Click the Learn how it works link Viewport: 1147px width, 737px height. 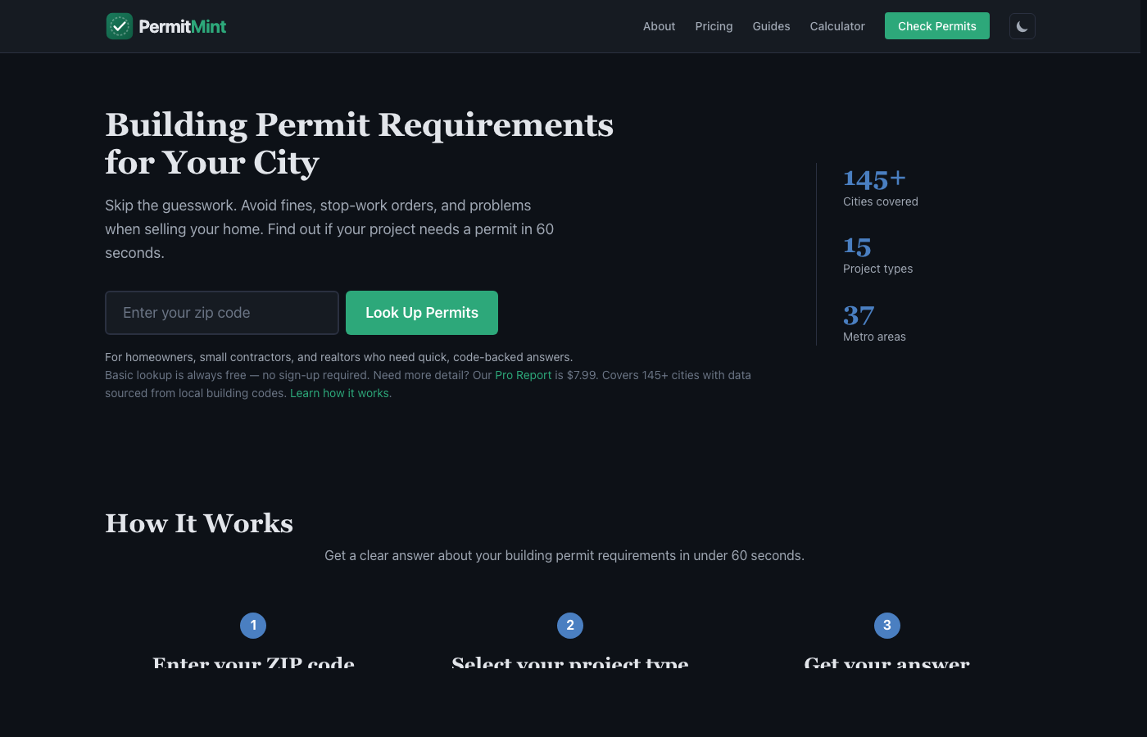tap(339, 393)
